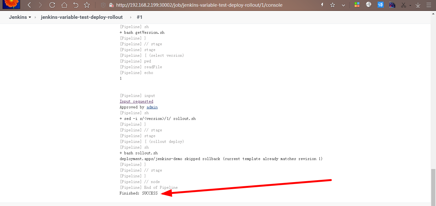Viewport: 436px width, 206px height.
Task: Open address bar dropdown chevron
Action: click(x=343, y=5)
